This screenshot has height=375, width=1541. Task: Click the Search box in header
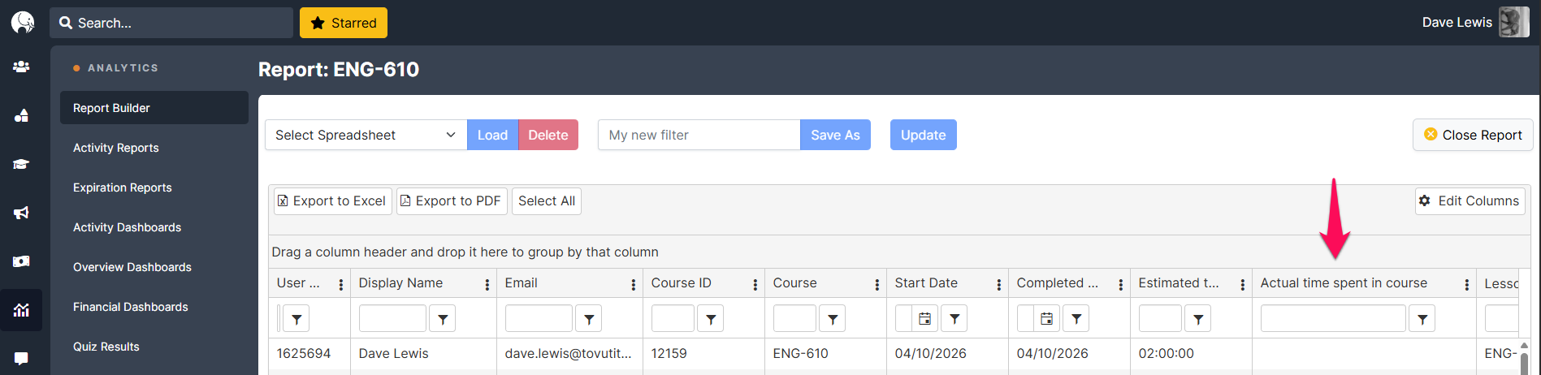coord(172,23)
